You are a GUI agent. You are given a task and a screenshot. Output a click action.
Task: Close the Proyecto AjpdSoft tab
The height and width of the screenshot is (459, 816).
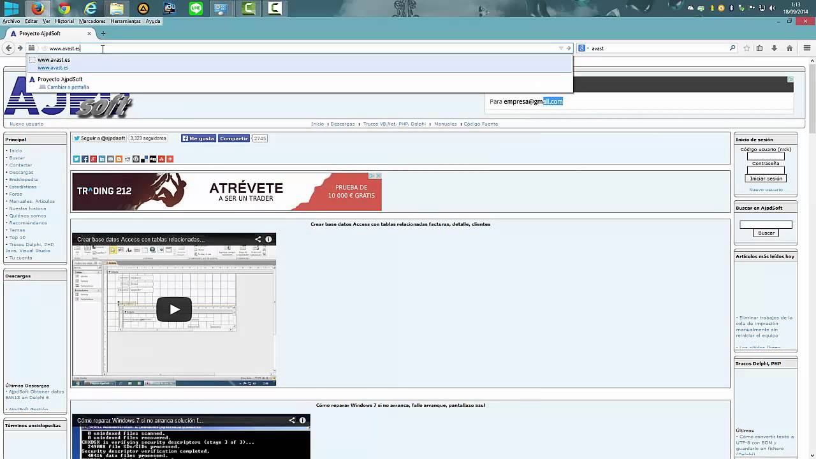pos(89,33)
